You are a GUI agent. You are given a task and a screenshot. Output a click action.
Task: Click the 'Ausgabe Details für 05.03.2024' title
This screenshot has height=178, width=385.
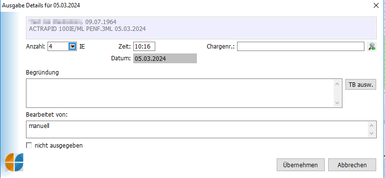[x=41, y=5]
